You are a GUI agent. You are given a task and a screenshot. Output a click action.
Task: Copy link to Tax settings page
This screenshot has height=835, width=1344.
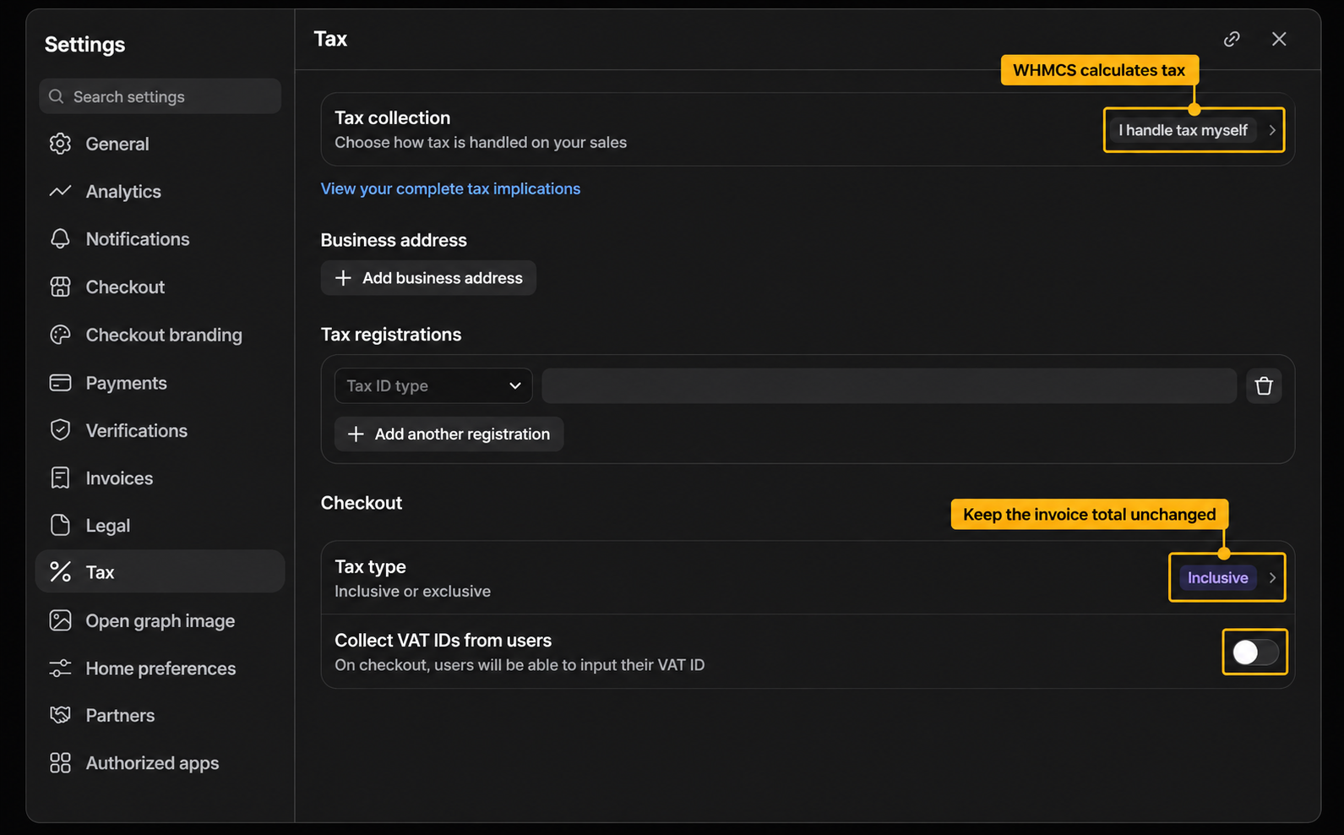pyautogui.click(x=1232, y=39)
